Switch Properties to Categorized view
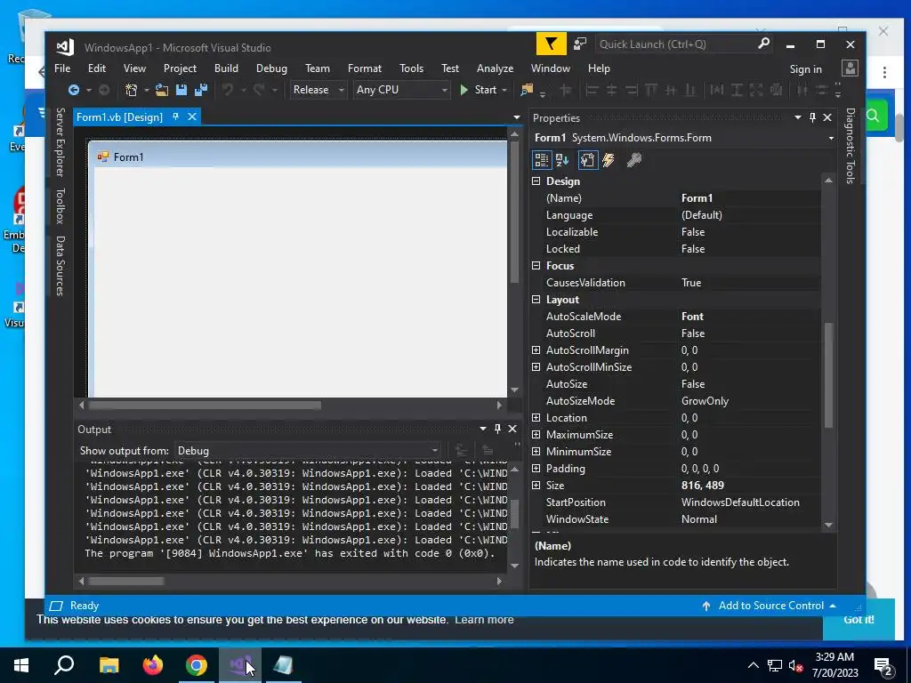 coord(542,160)
